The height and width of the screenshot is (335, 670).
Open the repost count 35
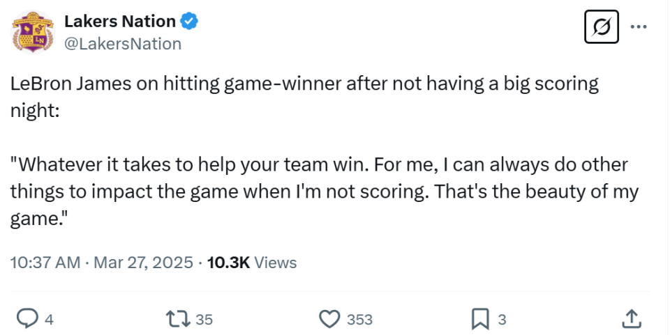(x=204, y=319)
